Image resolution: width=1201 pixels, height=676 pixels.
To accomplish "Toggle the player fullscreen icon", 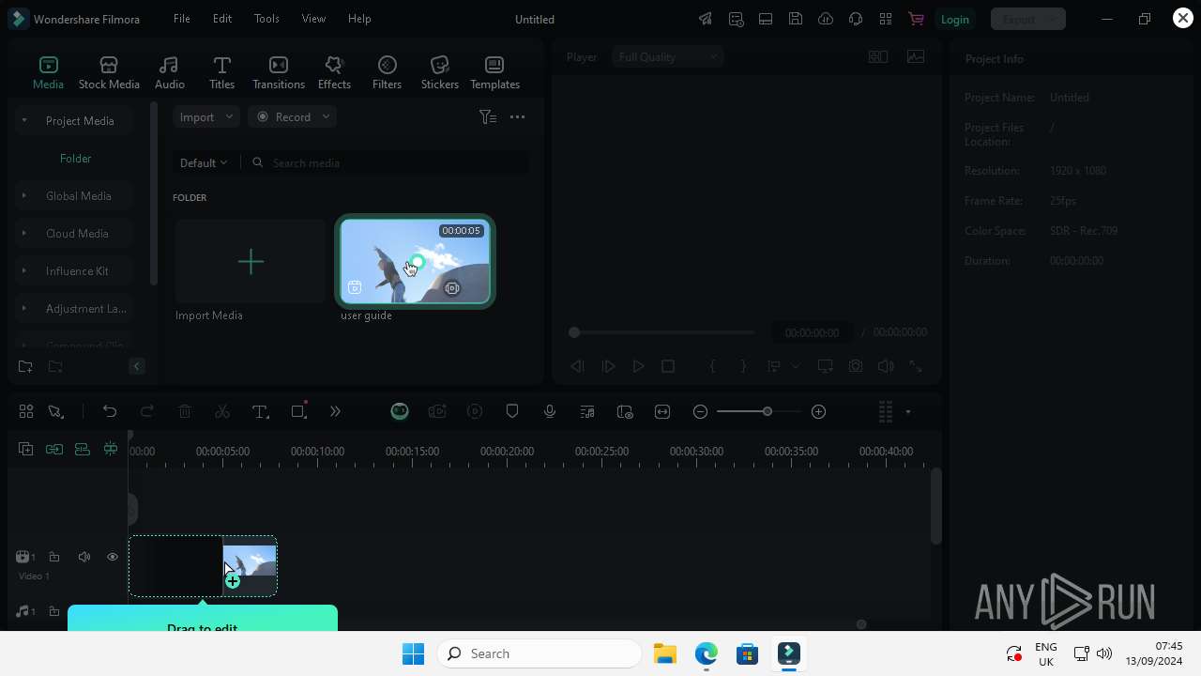I will tap(916, 366).
